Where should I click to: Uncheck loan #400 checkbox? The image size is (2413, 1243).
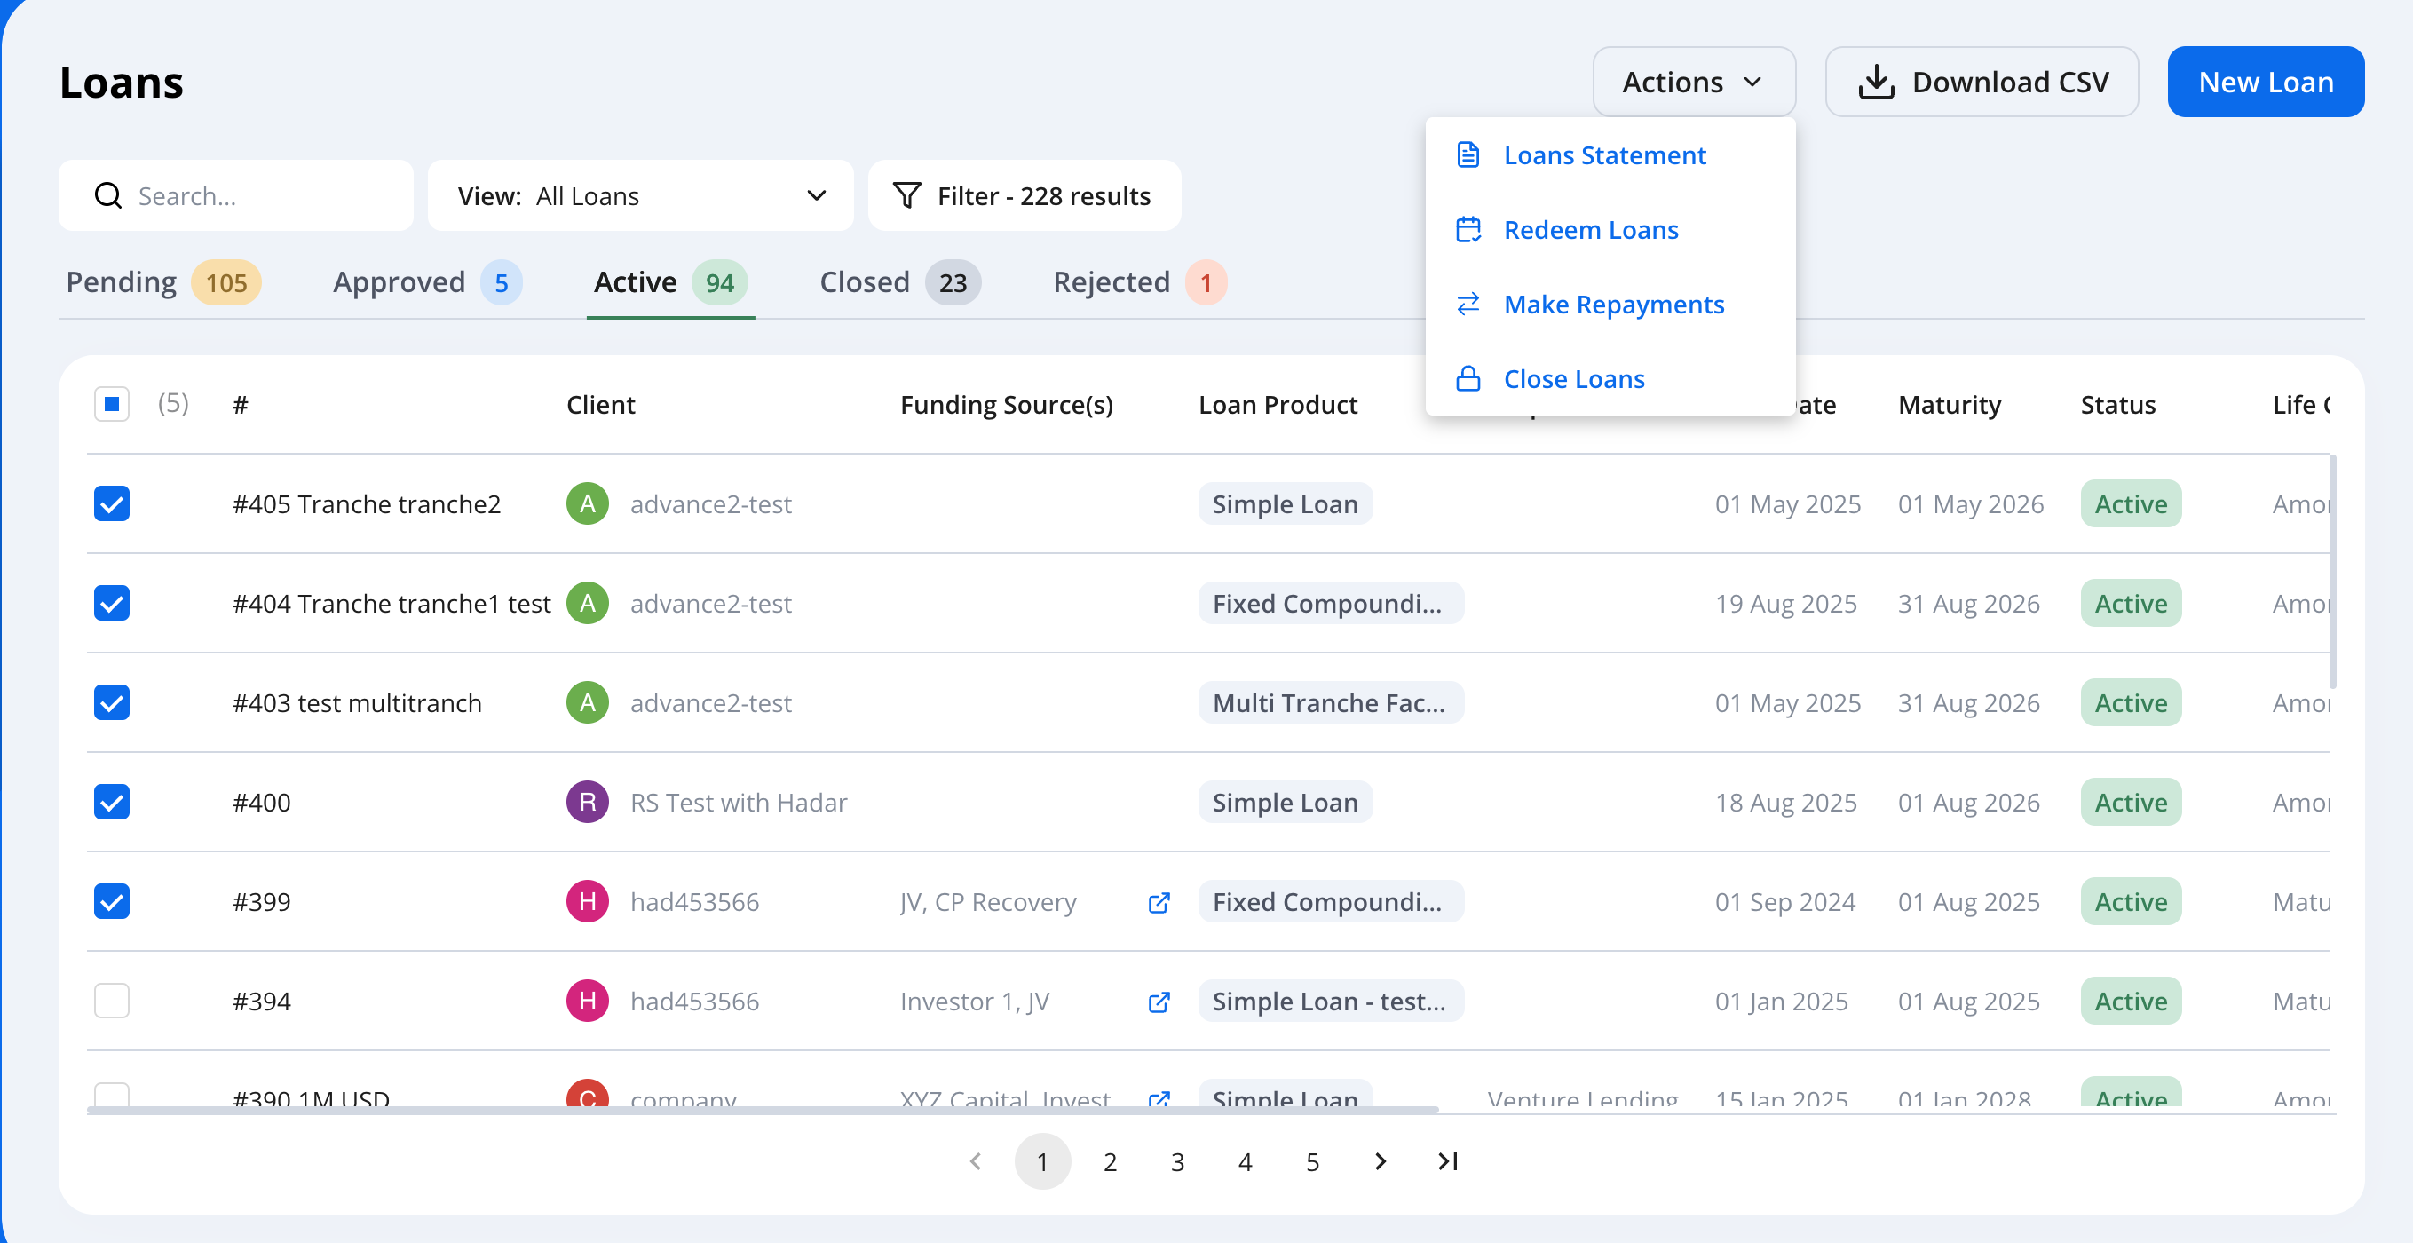click(112, 802)
